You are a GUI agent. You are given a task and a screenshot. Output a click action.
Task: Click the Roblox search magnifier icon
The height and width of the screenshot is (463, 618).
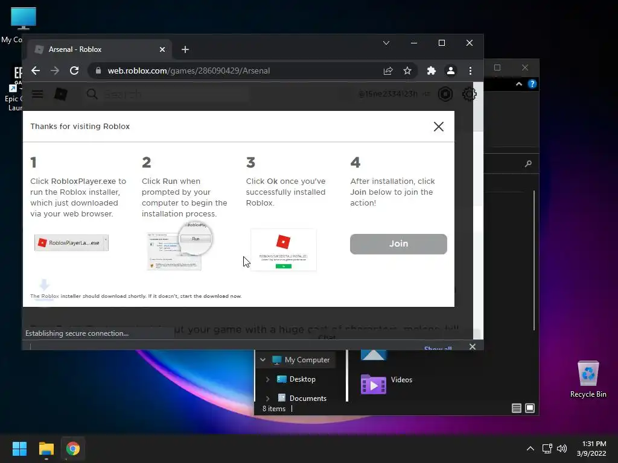coord(92,94)
